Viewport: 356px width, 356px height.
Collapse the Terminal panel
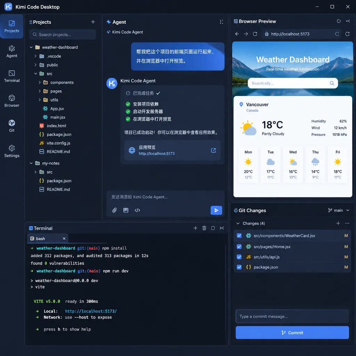click(x=222, y=228)
